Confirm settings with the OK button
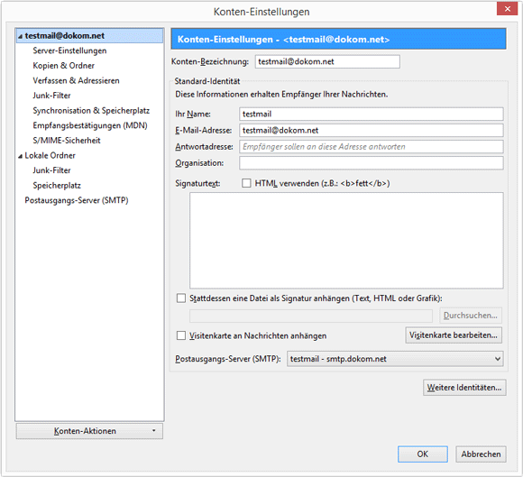This screenshot has width=523, height=477. click(x=423, y=454)
